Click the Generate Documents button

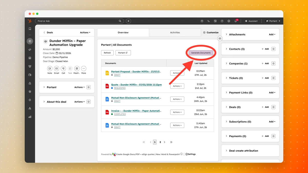click(x=201, y=53)
